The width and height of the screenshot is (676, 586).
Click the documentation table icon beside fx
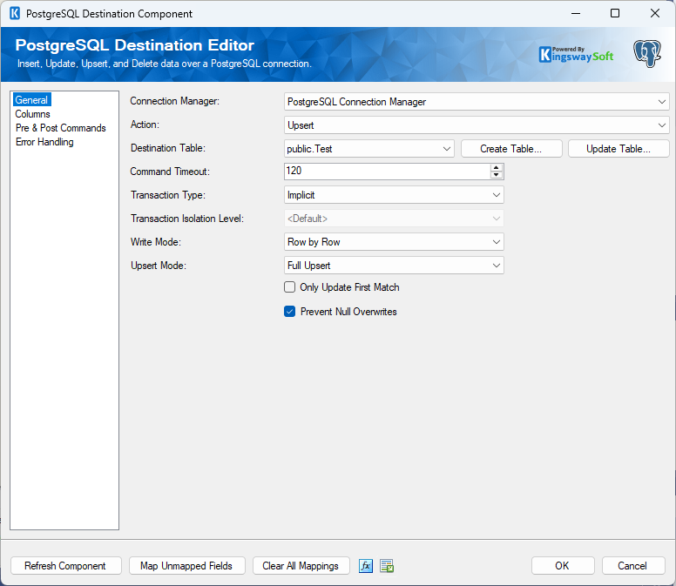pyautogui.click(x=387, y=566)
